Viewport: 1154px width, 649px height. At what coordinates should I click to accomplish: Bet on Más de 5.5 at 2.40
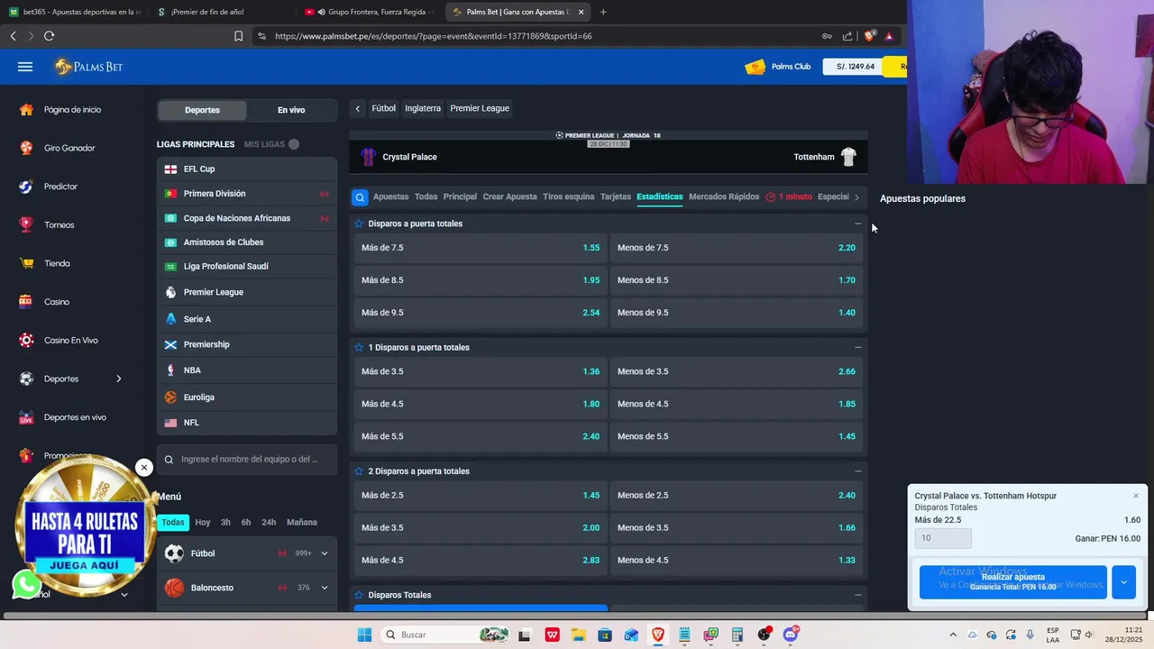tap(481, 436)
